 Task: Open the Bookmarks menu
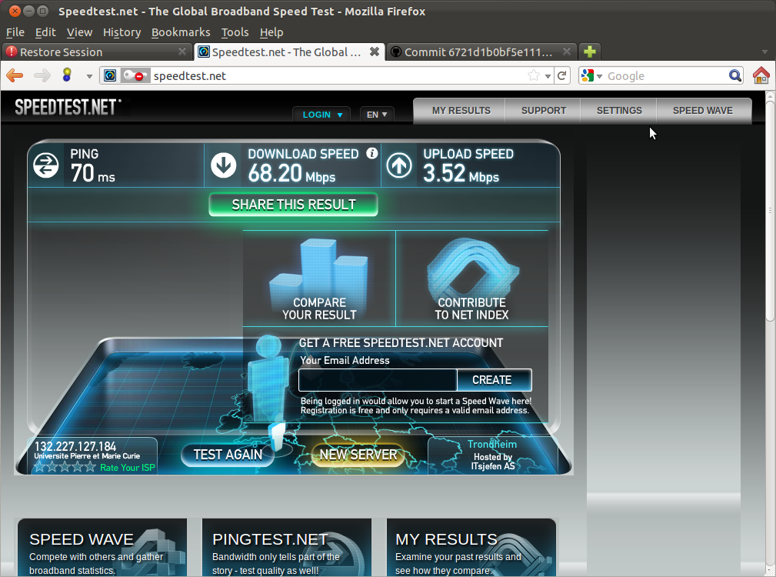pos(181,32)
